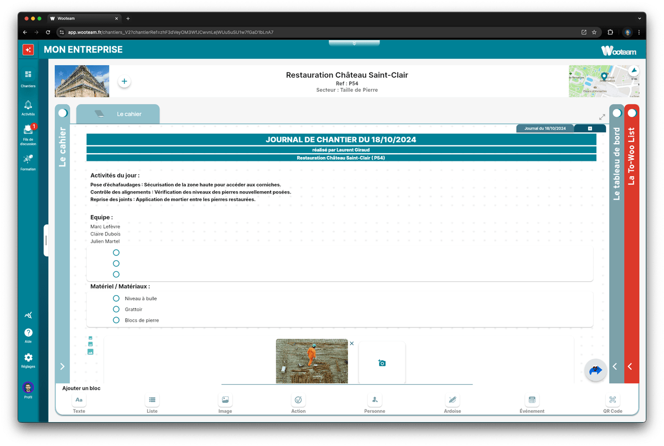Screen dimensions: 664x446
Task: Open the Activités bell icon
Action: [28, 105]
